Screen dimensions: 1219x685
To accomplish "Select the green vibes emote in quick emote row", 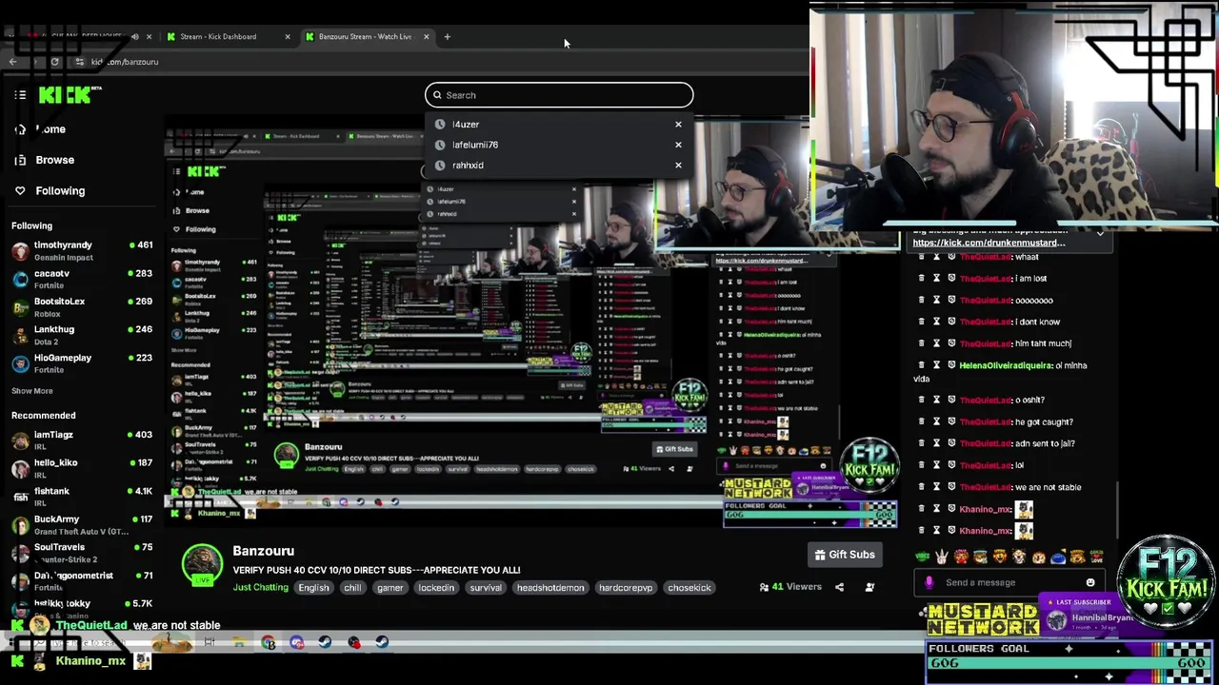I will pos(922,557).
